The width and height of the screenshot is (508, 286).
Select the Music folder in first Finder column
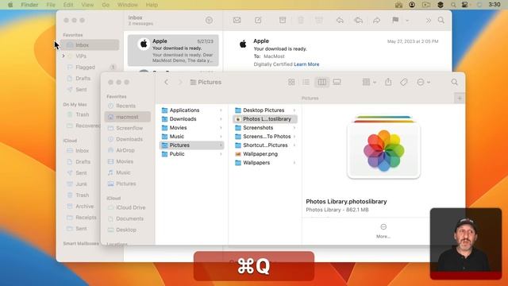(x=192, y=137)
